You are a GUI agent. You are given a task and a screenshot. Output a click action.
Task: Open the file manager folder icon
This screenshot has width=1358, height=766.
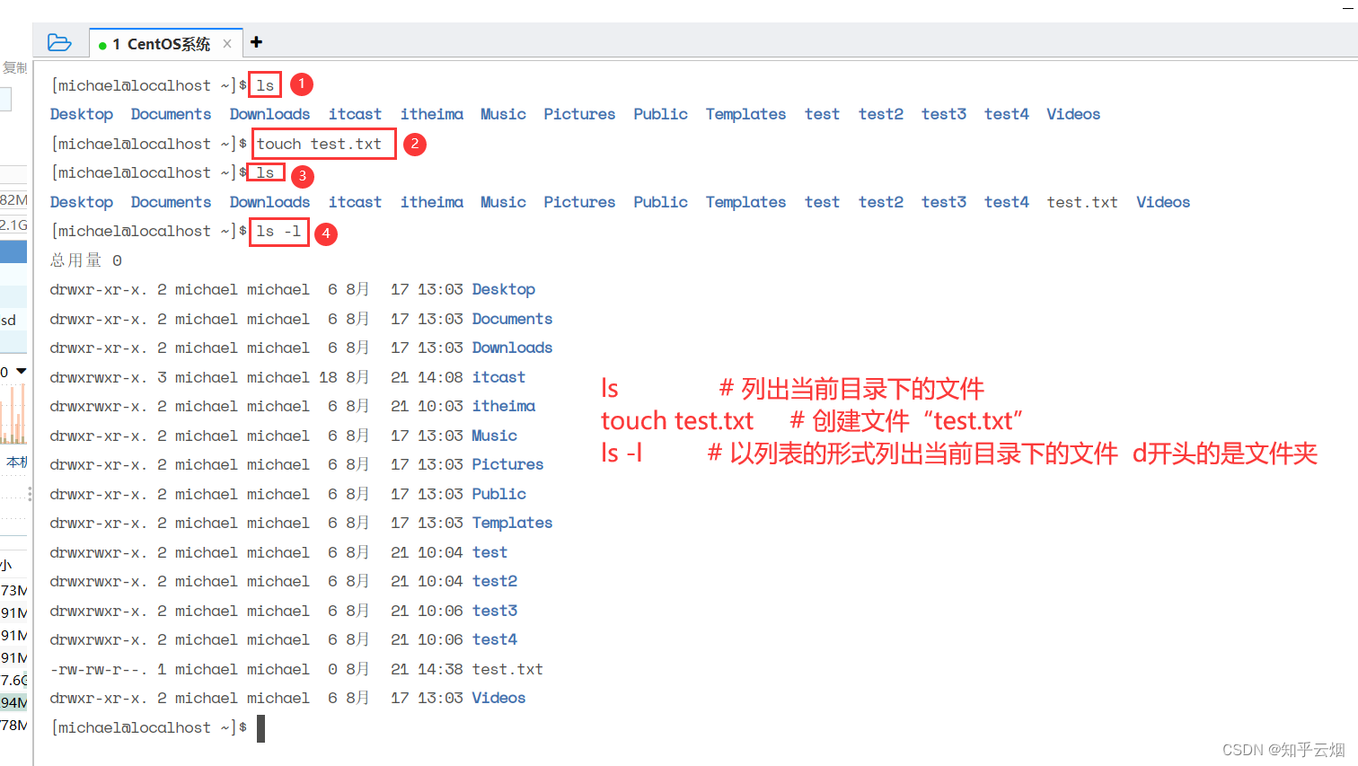point(59,42)
